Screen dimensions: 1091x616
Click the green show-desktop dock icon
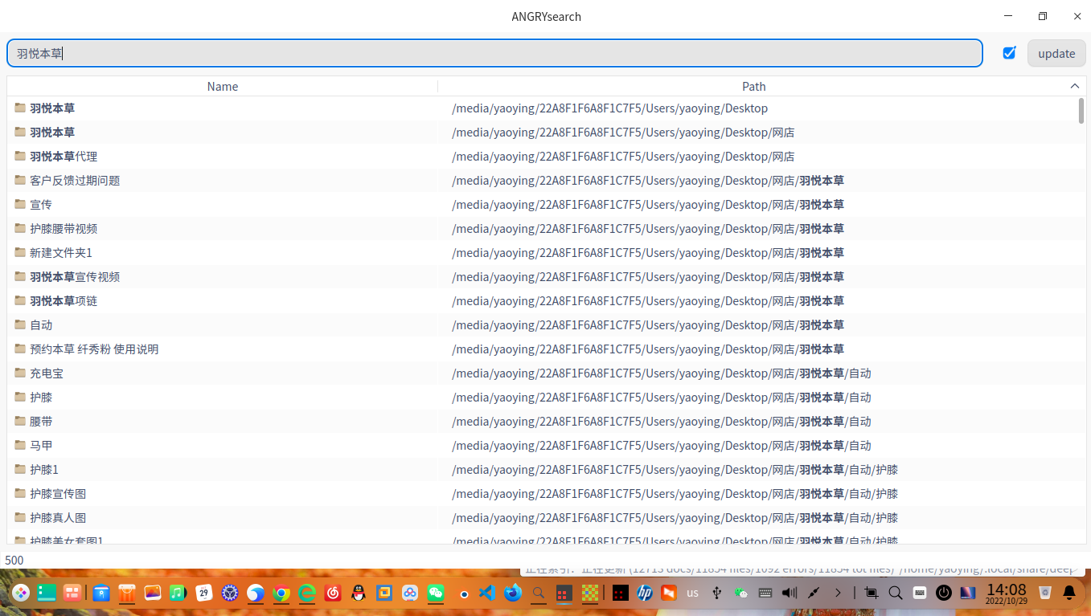coord(47,594)
